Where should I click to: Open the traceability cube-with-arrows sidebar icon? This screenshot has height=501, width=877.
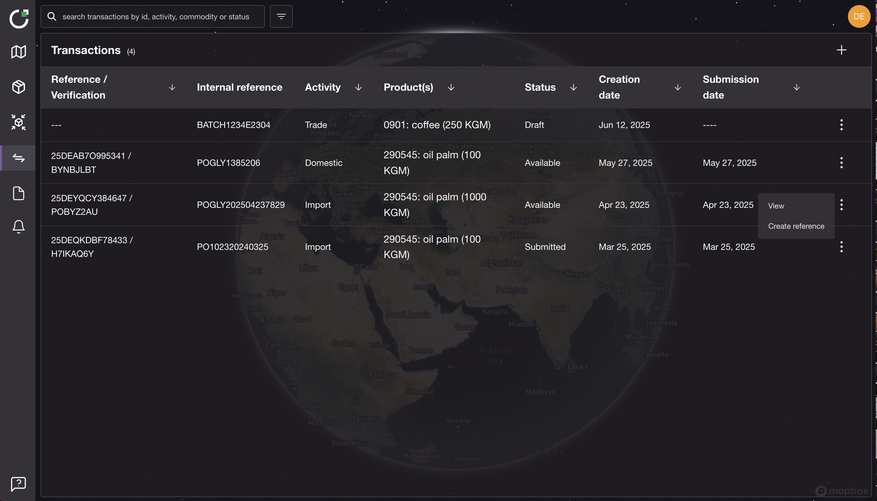(x=18, y=122)
